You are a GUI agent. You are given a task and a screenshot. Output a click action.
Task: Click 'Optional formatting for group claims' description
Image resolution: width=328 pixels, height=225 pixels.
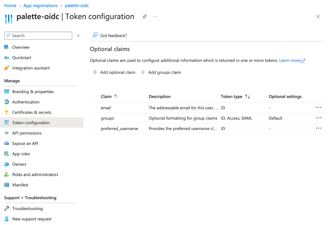(x=183, y=118)
